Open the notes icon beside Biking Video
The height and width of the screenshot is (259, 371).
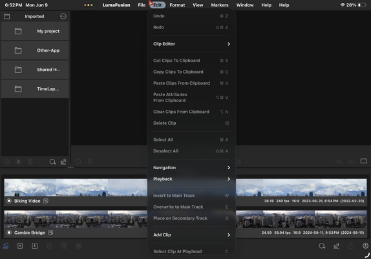[46, 201]
